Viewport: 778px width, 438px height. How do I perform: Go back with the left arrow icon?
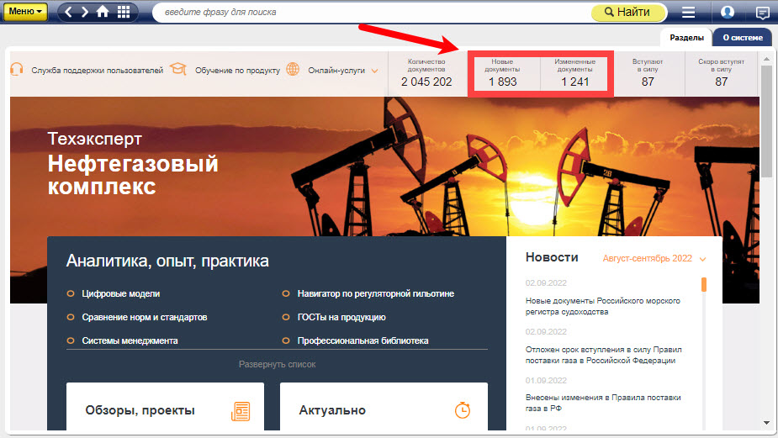coord(68,12)
